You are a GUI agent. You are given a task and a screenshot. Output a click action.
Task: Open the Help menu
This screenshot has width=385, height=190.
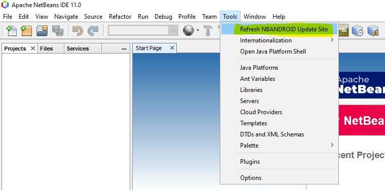[279, 17]
